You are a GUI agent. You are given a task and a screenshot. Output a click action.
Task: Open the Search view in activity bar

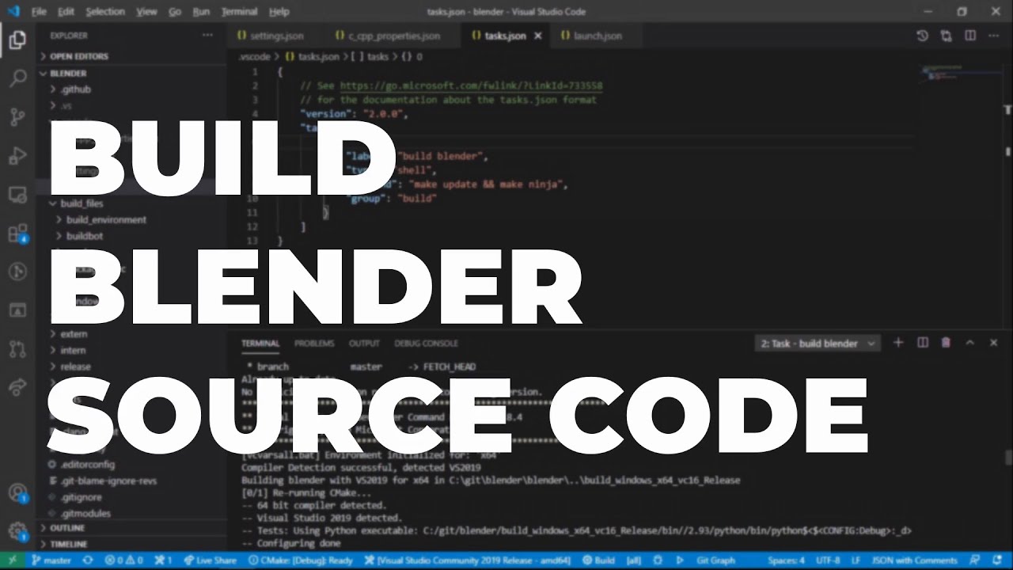tap(17, 78)
